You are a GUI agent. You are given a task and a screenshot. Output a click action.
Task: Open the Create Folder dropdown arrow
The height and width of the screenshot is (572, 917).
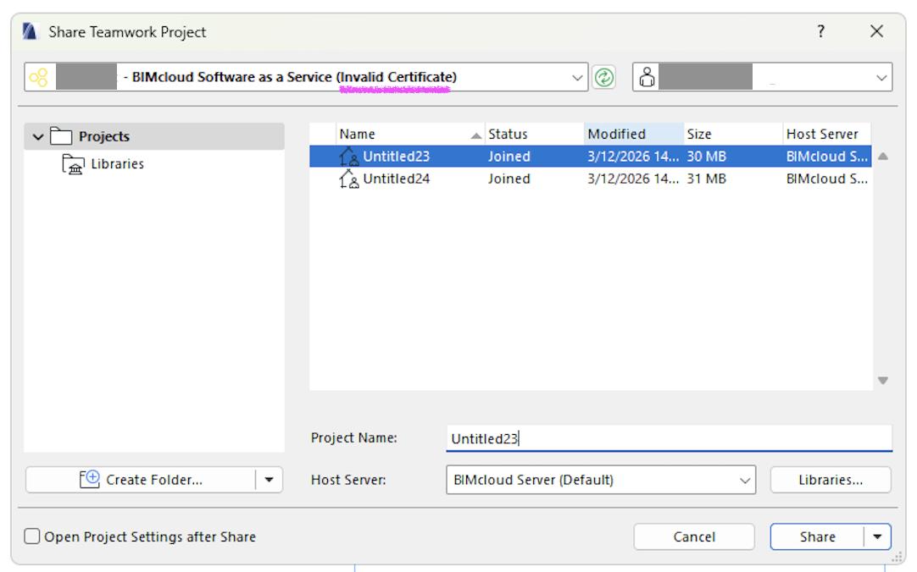point(269,480)
